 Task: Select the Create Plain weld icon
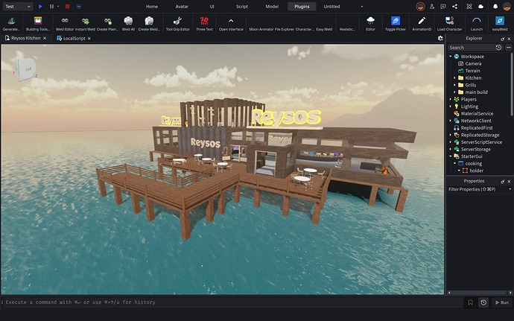[x=107, y=24]
